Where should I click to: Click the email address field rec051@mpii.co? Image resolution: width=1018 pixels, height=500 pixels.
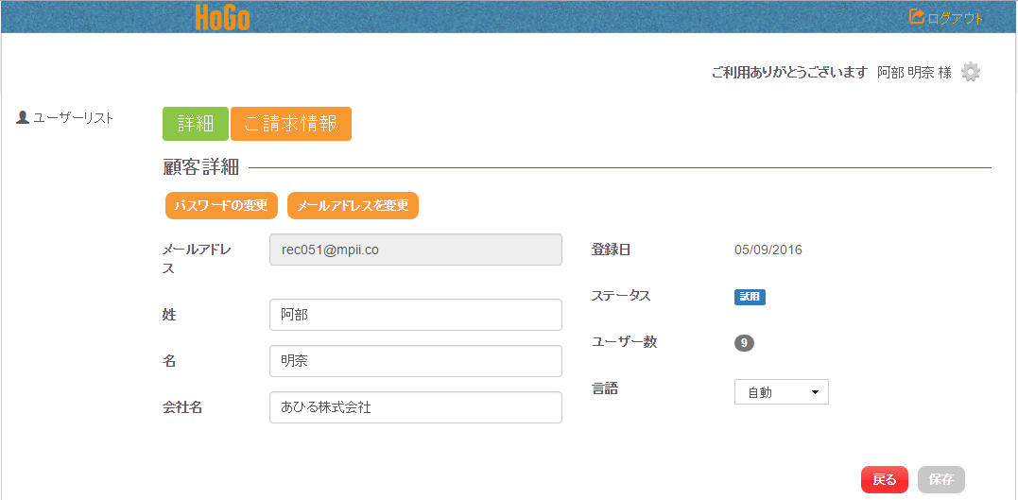(x=416, y=250)
